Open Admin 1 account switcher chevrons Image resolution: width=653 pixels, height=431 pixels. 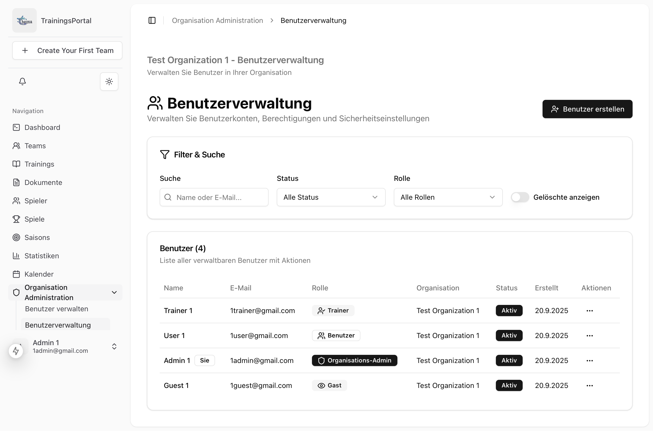pyautogui.click(x=114, y=346)
